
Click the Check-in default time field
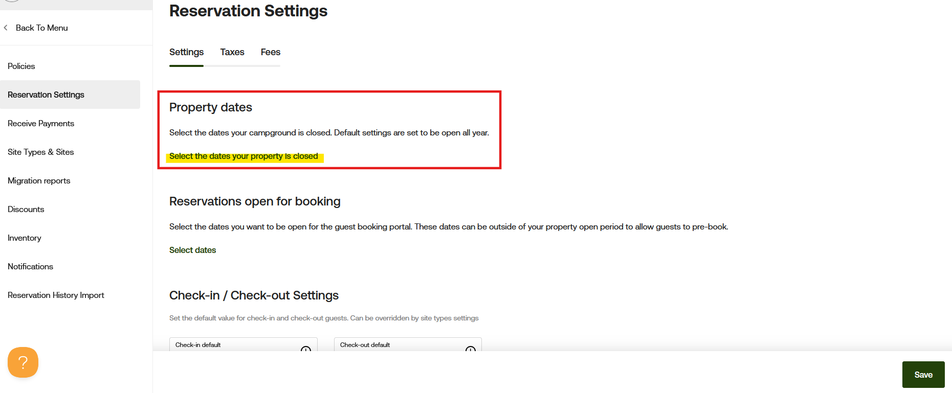243,344
